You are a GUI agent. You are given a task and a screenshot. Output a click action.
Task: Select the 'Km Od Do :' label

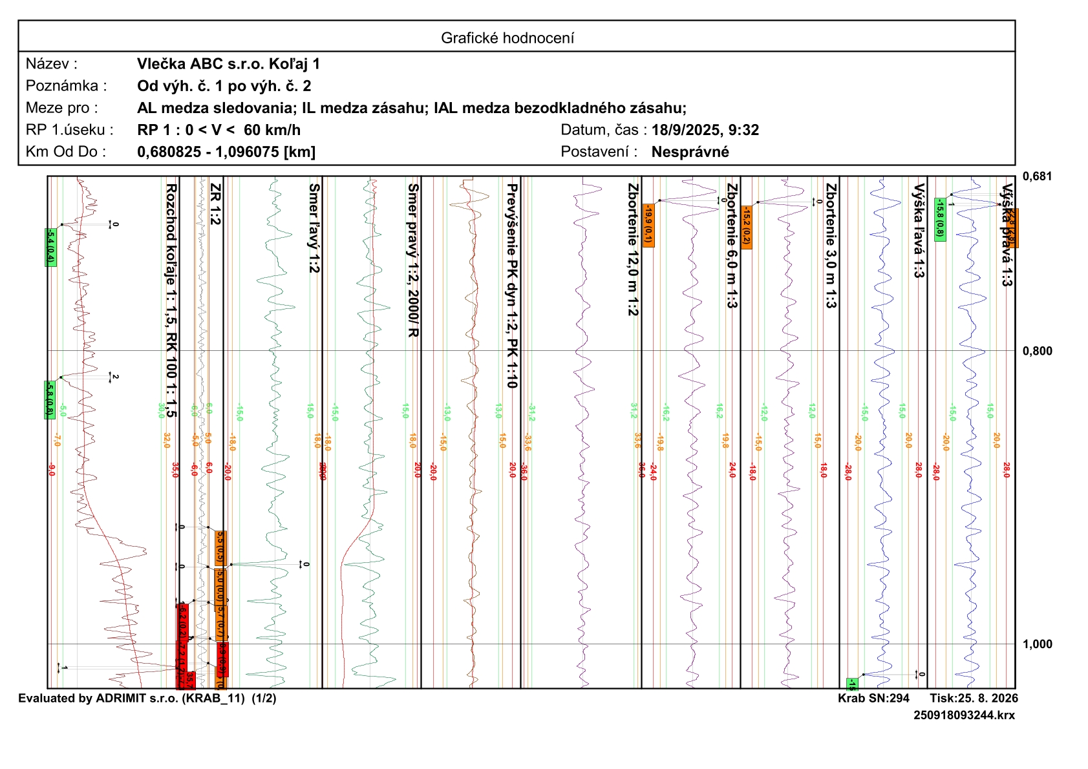click(x=66, y=152)
